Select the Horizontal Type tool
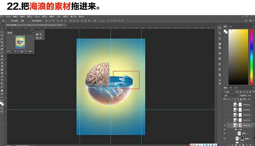 (2, 80)
